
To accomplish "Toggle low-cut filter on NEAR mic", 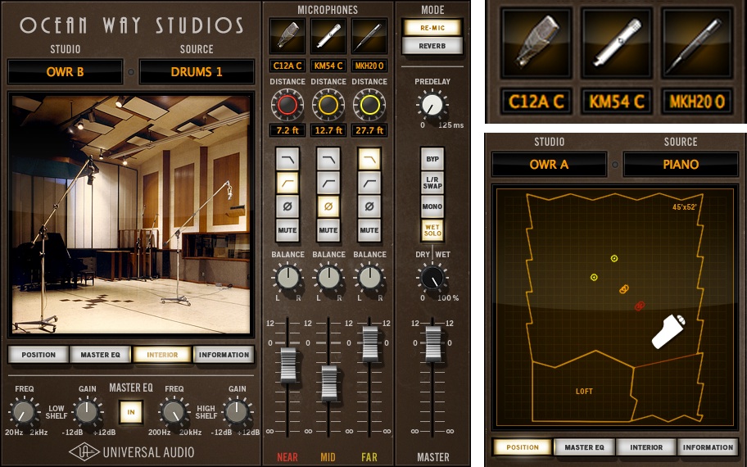I will tap(287, 183).
